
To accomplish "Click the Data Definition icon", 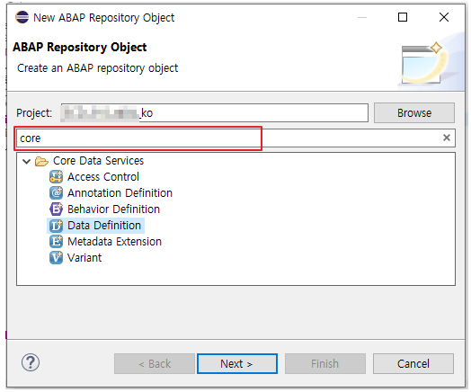I will 56,226.
